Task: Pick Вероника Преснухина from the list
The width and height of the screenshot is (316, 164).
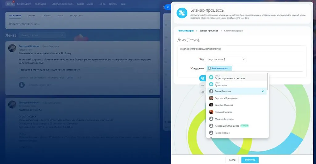Action: [237, 98]
